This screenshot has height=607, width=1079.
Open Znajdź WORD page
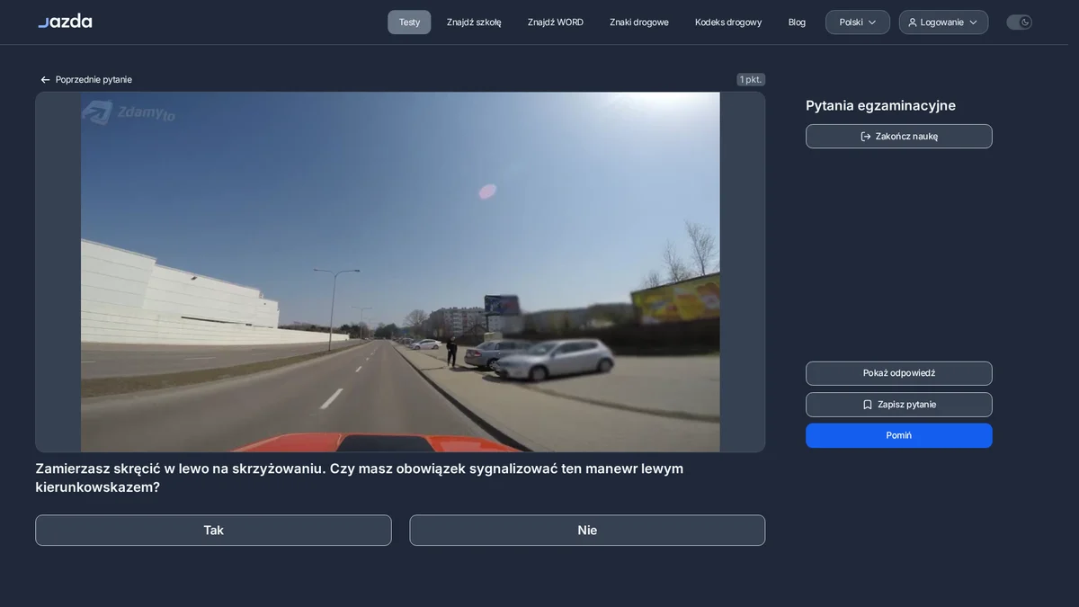point(556,22)
